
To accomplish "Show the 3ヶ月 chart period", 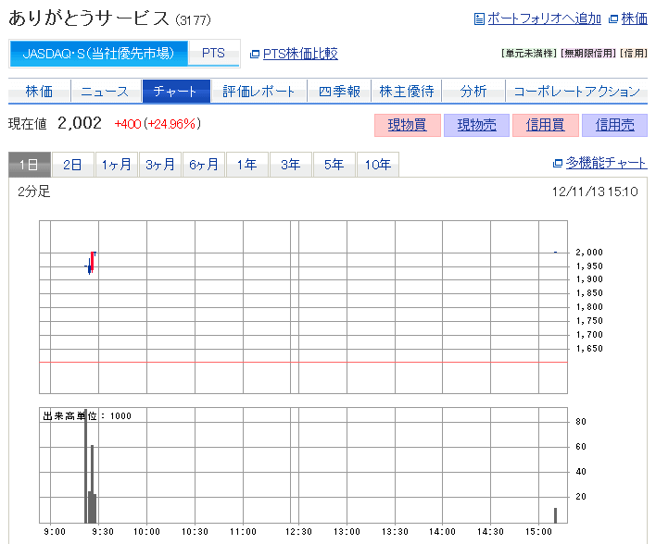I will click(x=160, y=165).
